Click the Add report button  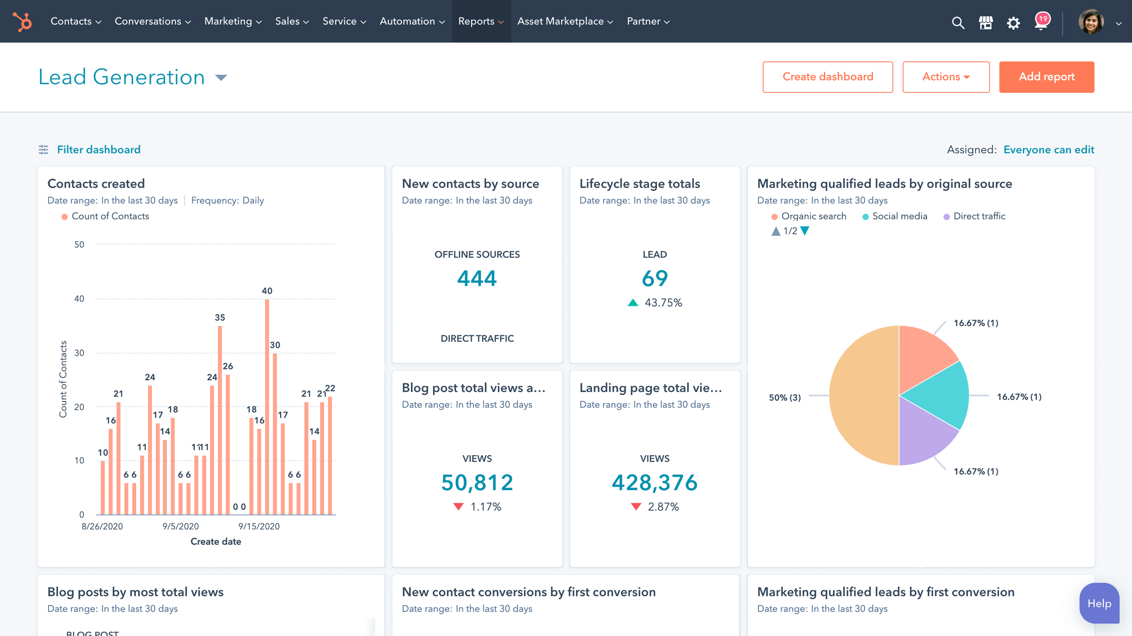(x=1047, y=76)
